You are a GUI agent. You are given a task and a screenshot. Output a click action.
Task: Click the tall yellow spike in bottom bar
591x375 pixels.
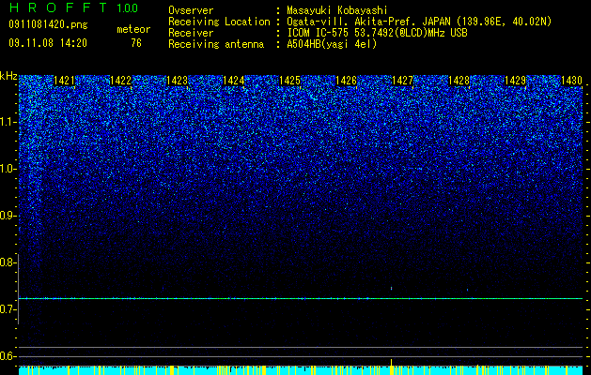[391, 367]
